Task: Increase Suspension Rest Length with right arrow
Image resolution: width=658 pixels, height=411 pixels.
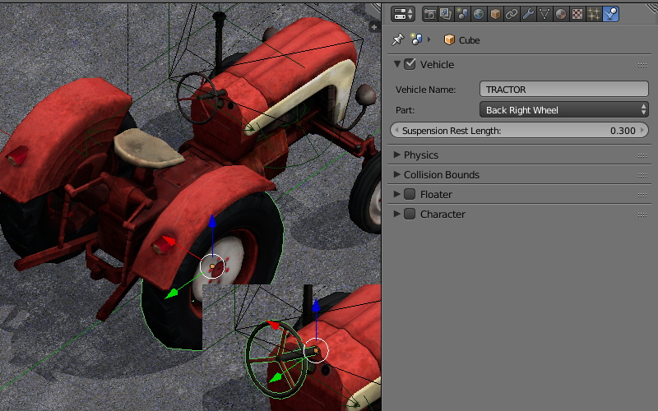Action: coord(642,131)
